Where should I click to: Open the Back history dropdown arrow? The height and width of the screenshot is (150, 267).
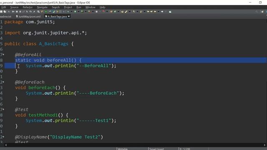coord(159,12)
